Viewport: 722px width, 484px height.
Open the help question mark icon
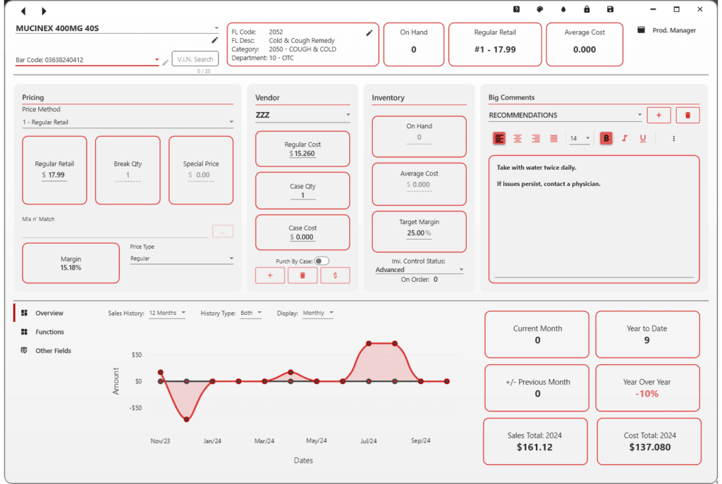[x=517, y=9]
